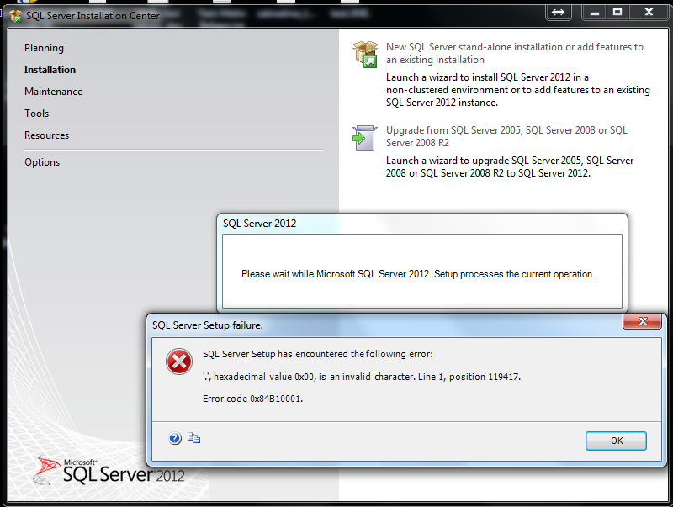Image resolution: width=673 pixels, height=507 pixels.
Task: Open Upgrade from SQL Server 2005 link
Action: click(x=506, y=136)
